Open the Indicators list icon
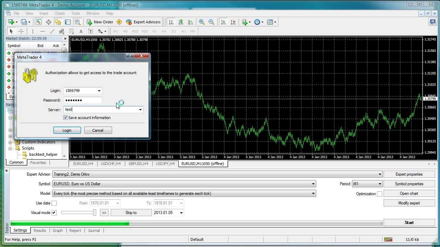Screen dimensions: 440x247 tap(245, 22)
